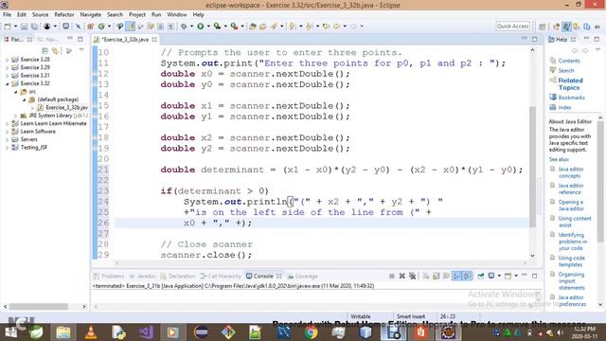This screenshot has width=606, height=341.
Task: Switch to the Javadoc tab
Action: pyautogui.click(x=143, y=276)
